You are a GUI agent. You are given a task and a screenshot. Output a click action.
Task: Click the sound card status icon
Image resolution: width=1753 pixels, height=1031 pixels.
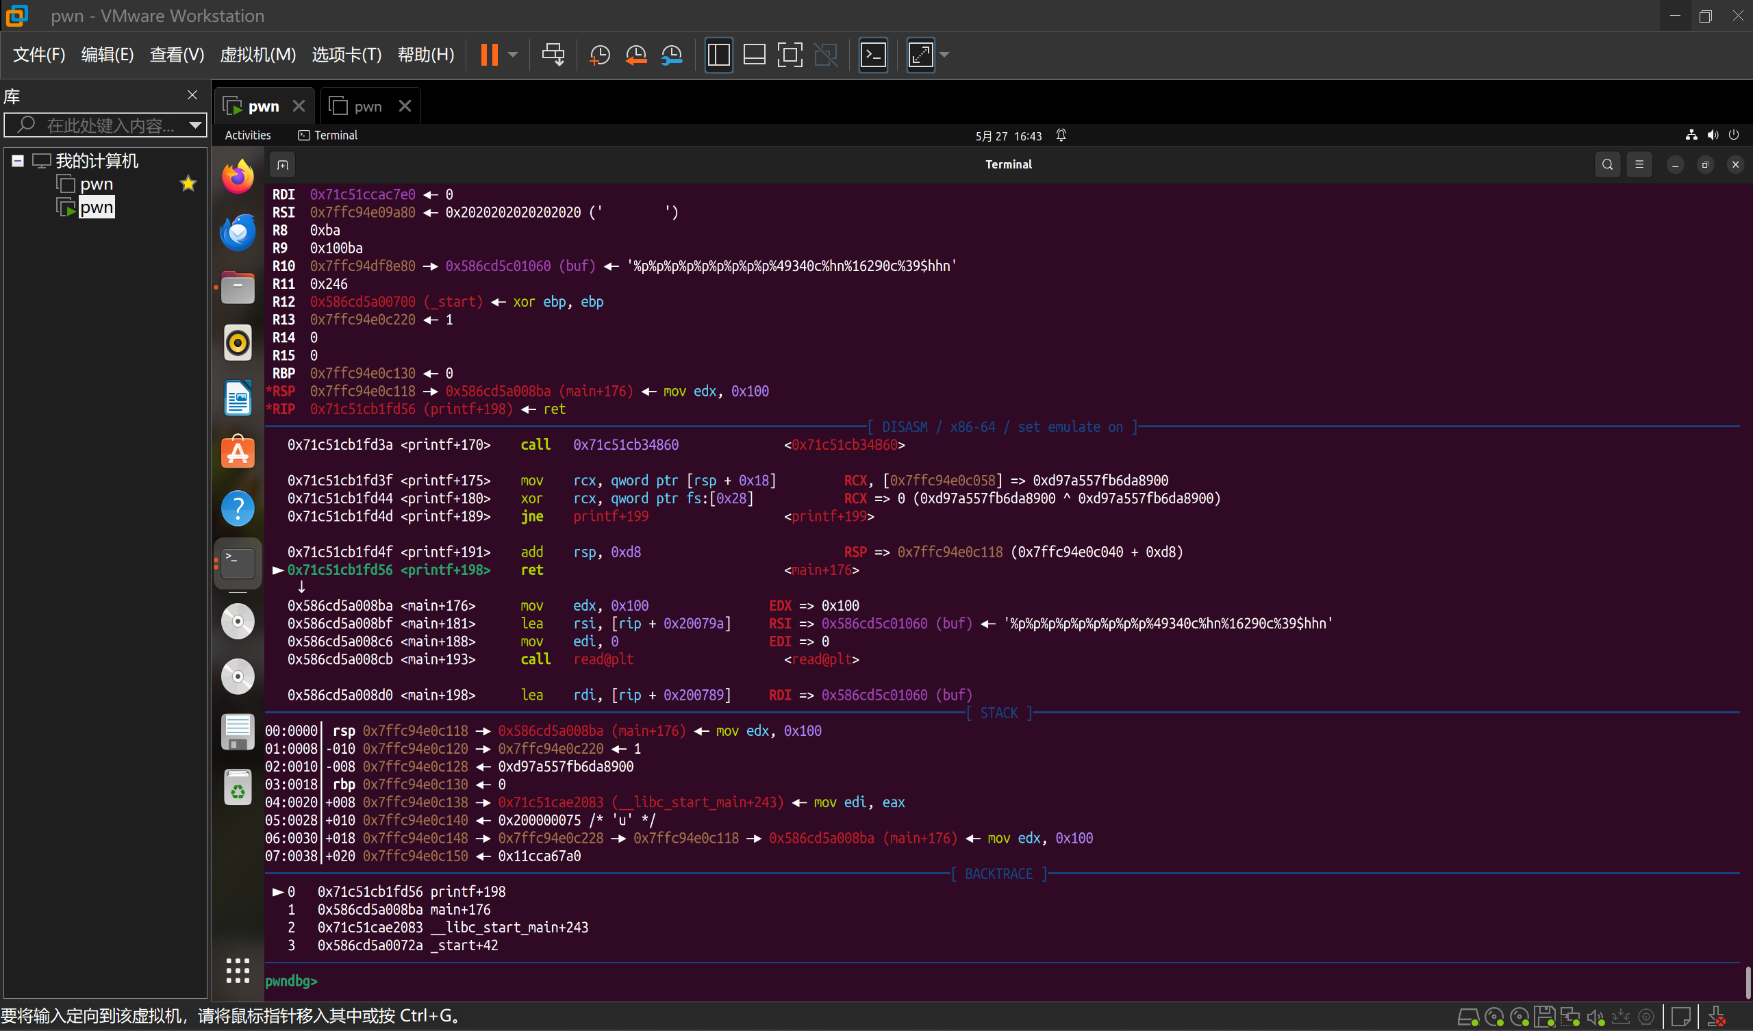(1595, 1017)
